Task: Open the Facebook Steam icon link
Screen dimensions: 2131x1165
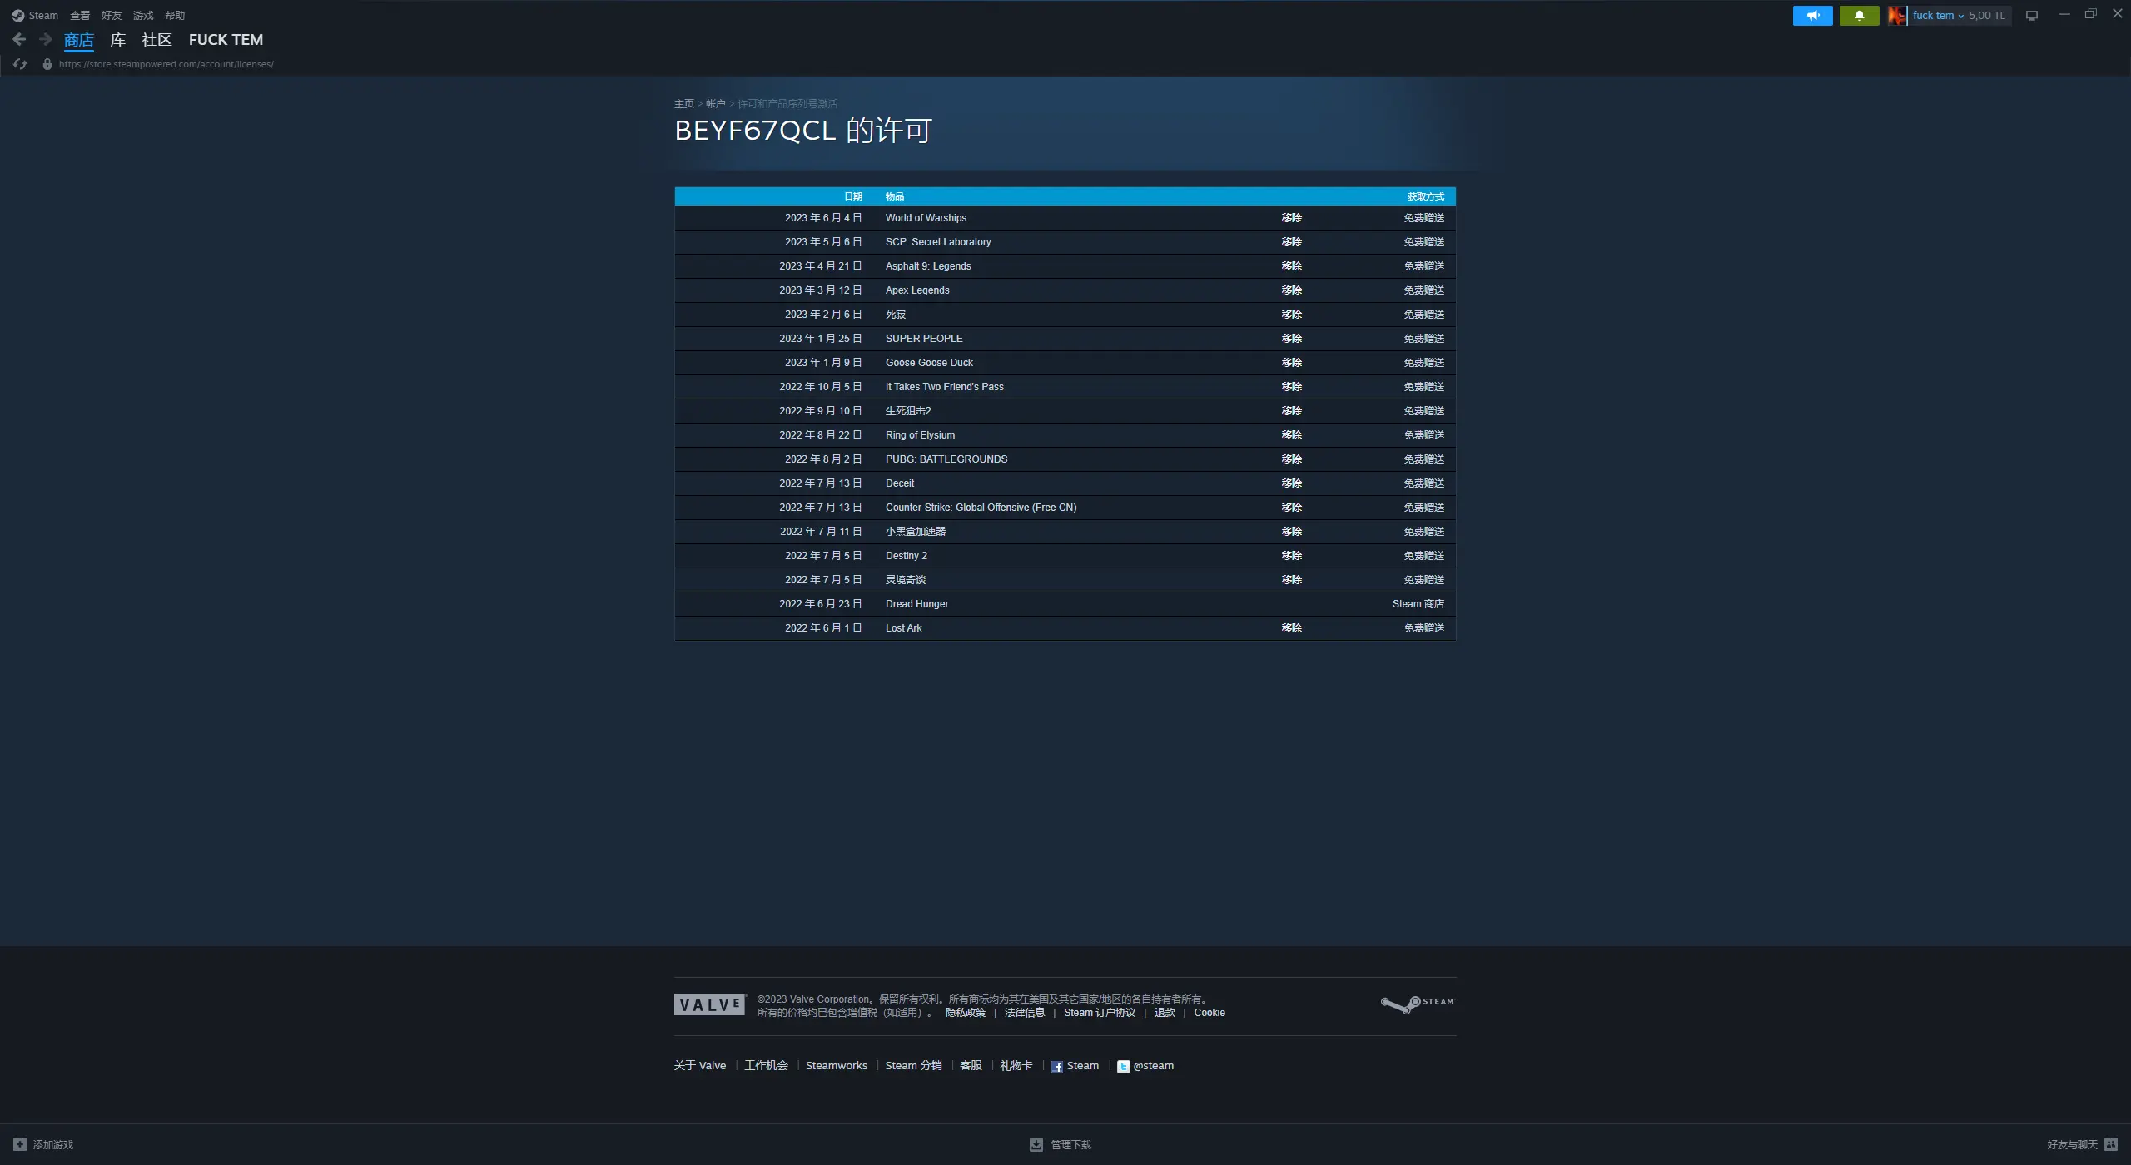Action: [1056, 1066]
